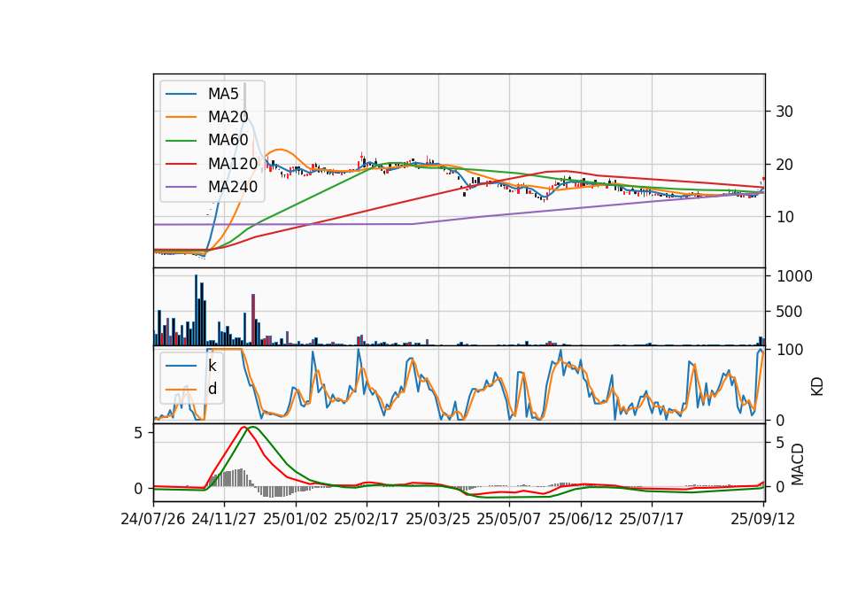Click the KD axis title
This screenshot has width=850, height=611.
point(817,387)
